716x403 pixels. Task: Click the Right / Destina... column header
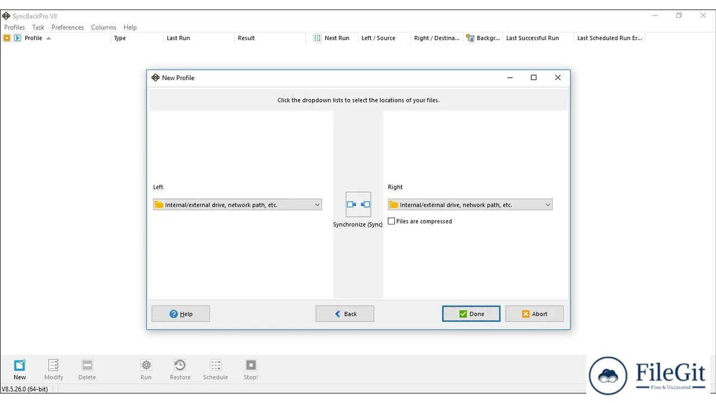click(x=437, y=38)
